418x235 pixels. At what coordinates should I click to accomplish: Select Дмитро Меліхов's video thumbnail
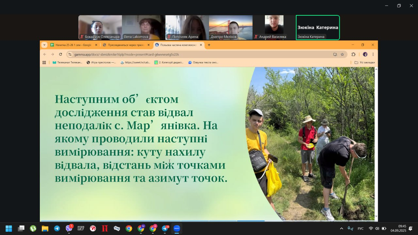click(231, 27)
